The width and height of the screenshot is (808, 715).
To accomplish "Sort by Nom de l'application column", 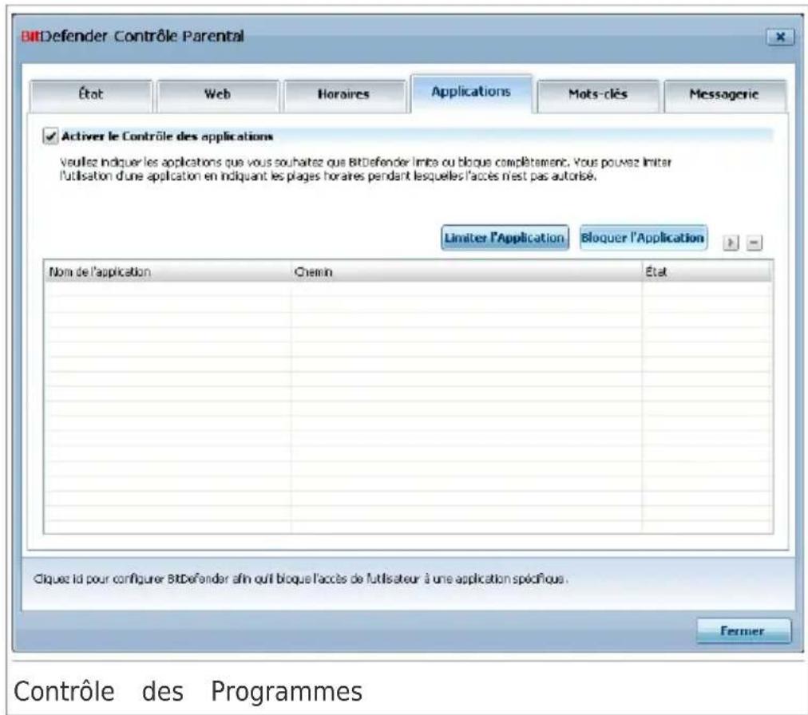I will tap(168, 271).
